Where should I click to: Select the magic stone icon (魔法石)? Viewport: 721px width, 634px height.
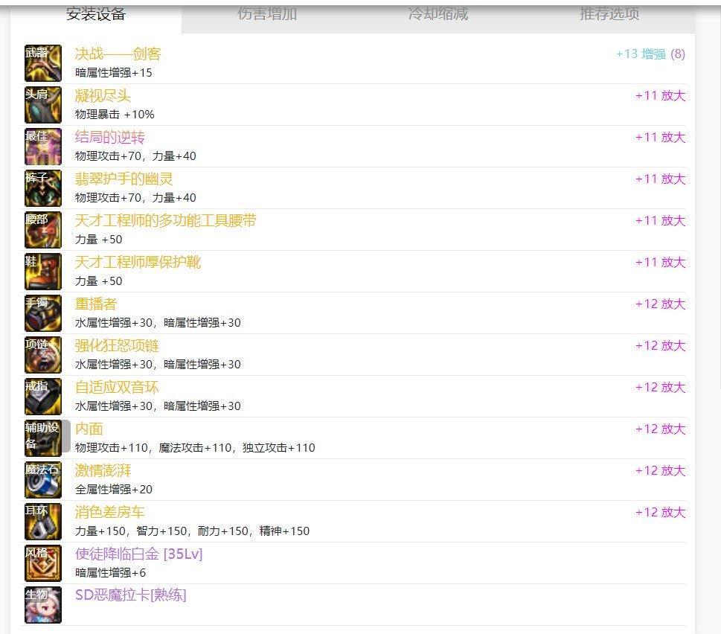(x=43, y=480)
